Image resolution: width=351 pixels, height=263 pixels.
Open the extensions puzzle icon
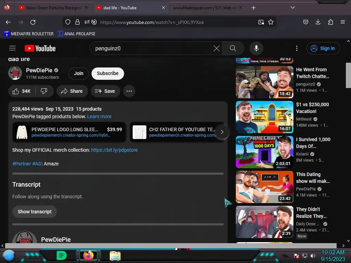(x=330, y=22)
